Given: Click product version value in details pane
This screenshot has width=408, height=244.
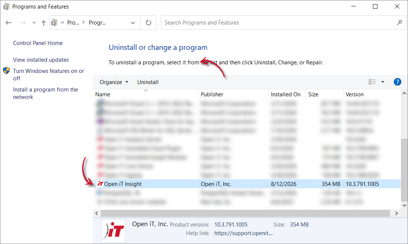Looking at the screenshot, I should click(x=231, y=225).
